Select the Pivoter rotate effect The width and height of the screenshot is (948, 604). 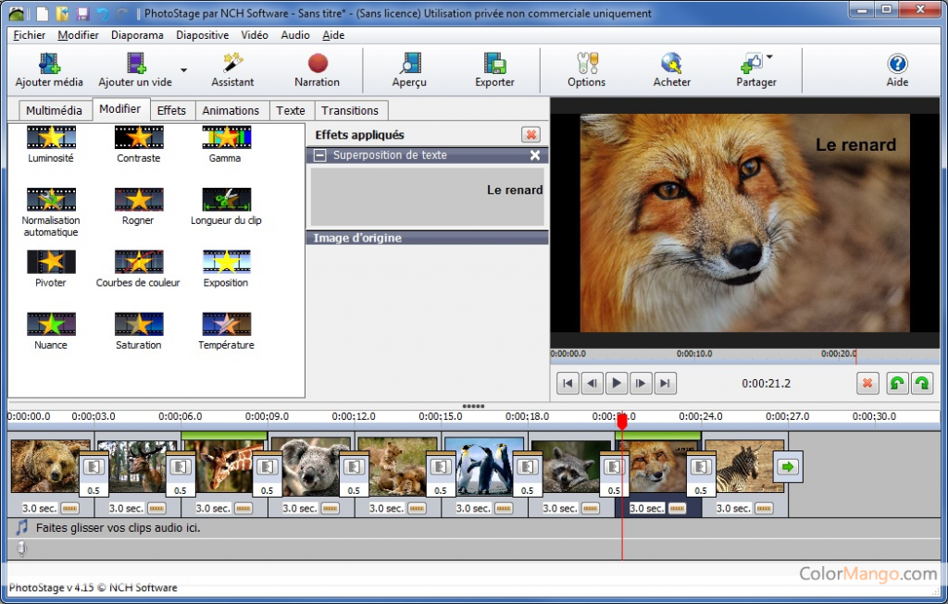point(51,269)
